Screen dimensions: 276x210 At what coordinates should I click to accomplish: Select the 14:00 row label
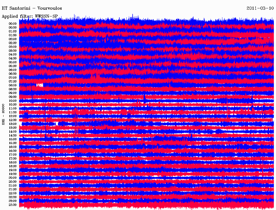[13, 132]
